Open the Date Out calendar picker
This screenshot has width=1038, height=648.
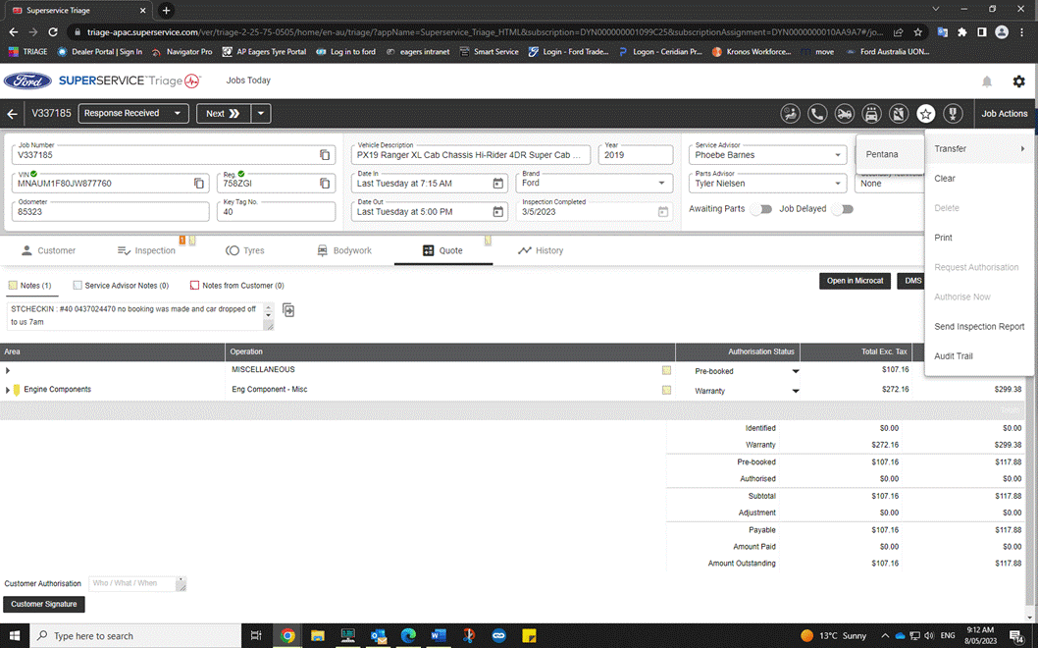click(497, 211)
